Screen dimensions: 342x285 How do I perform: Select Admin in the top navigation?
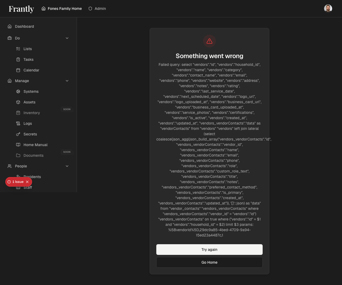tap(97, 9)
